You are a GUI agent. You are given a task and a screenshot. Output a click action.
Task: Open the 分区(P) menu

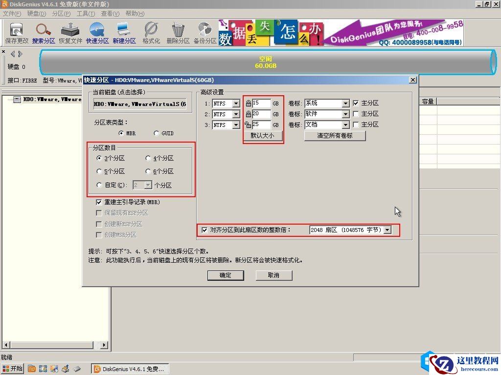[x=61, y=13]
